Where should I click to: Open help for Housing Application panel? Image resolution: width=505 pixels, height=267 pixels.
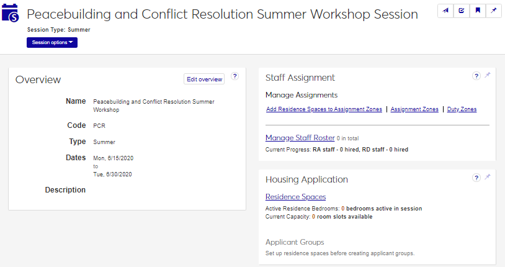click(x=476, y=178)
